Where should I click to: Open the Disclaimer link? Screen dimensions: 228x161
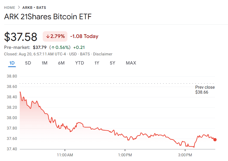coord(103,54)
